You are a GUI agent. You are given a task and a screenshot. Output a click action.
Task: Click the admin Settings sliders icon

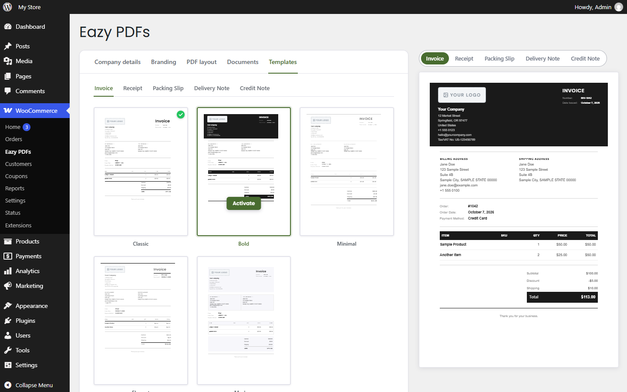(8, 365)
